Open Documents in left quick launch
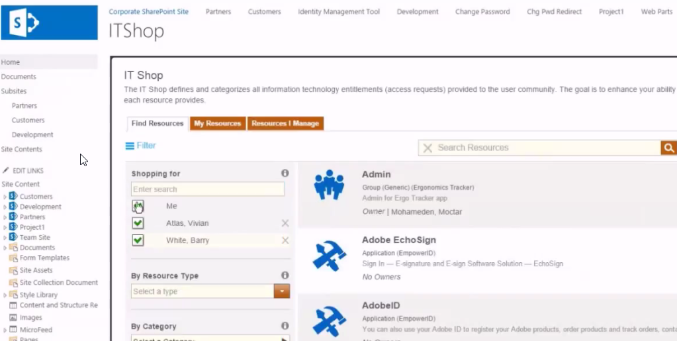The height and width of the screenshot is (341, 677). [19, 77]
